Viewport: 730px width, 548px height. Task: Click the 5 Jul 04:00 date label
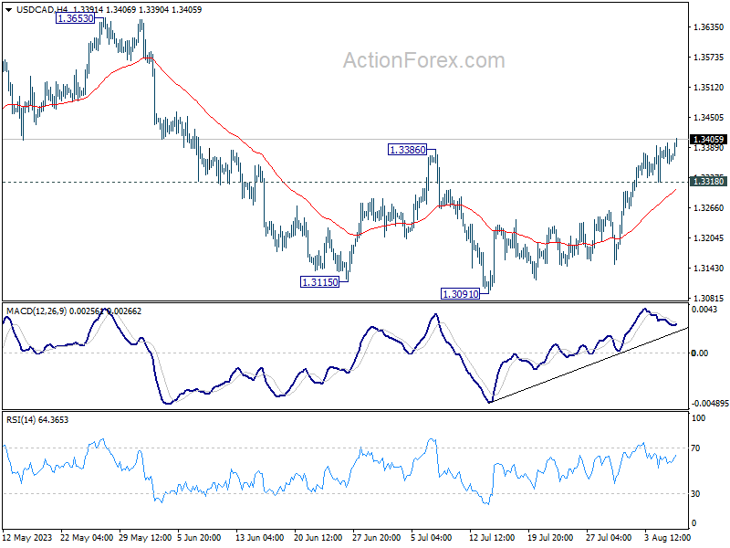(431, 538)
